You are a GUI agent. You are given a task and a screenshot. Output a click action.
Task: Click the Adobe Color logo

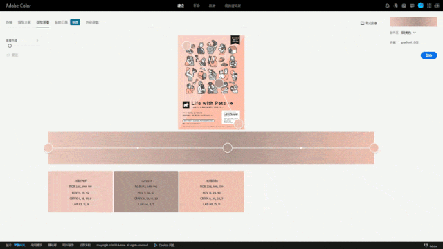18,6
